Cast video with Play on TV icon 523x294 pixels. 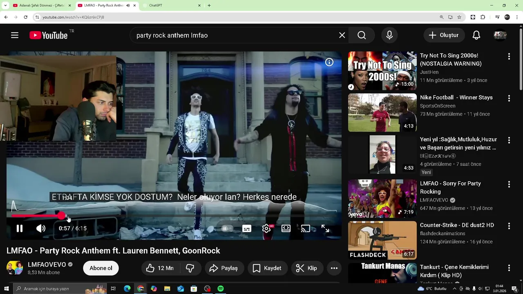click(x=305, y=229)
